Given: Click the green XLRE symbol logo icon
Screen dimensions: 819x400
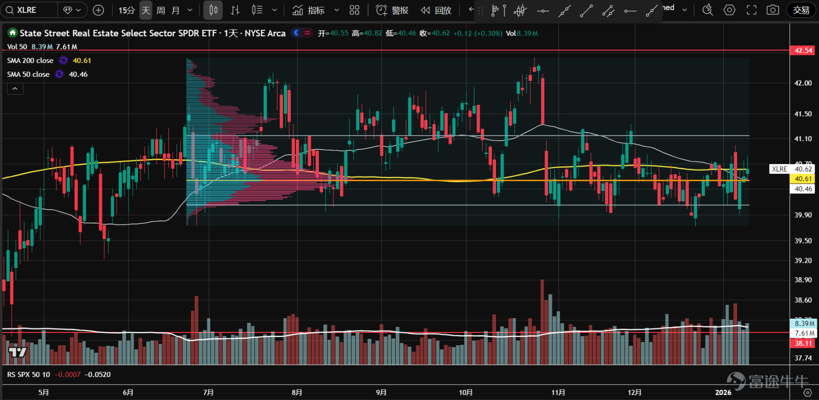Looking at the screenshot, I should (x=12, y=33).
